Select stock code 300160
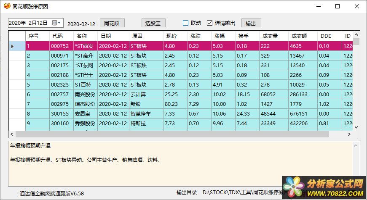This screenshot has width=367, height=200. coord(62,123)
